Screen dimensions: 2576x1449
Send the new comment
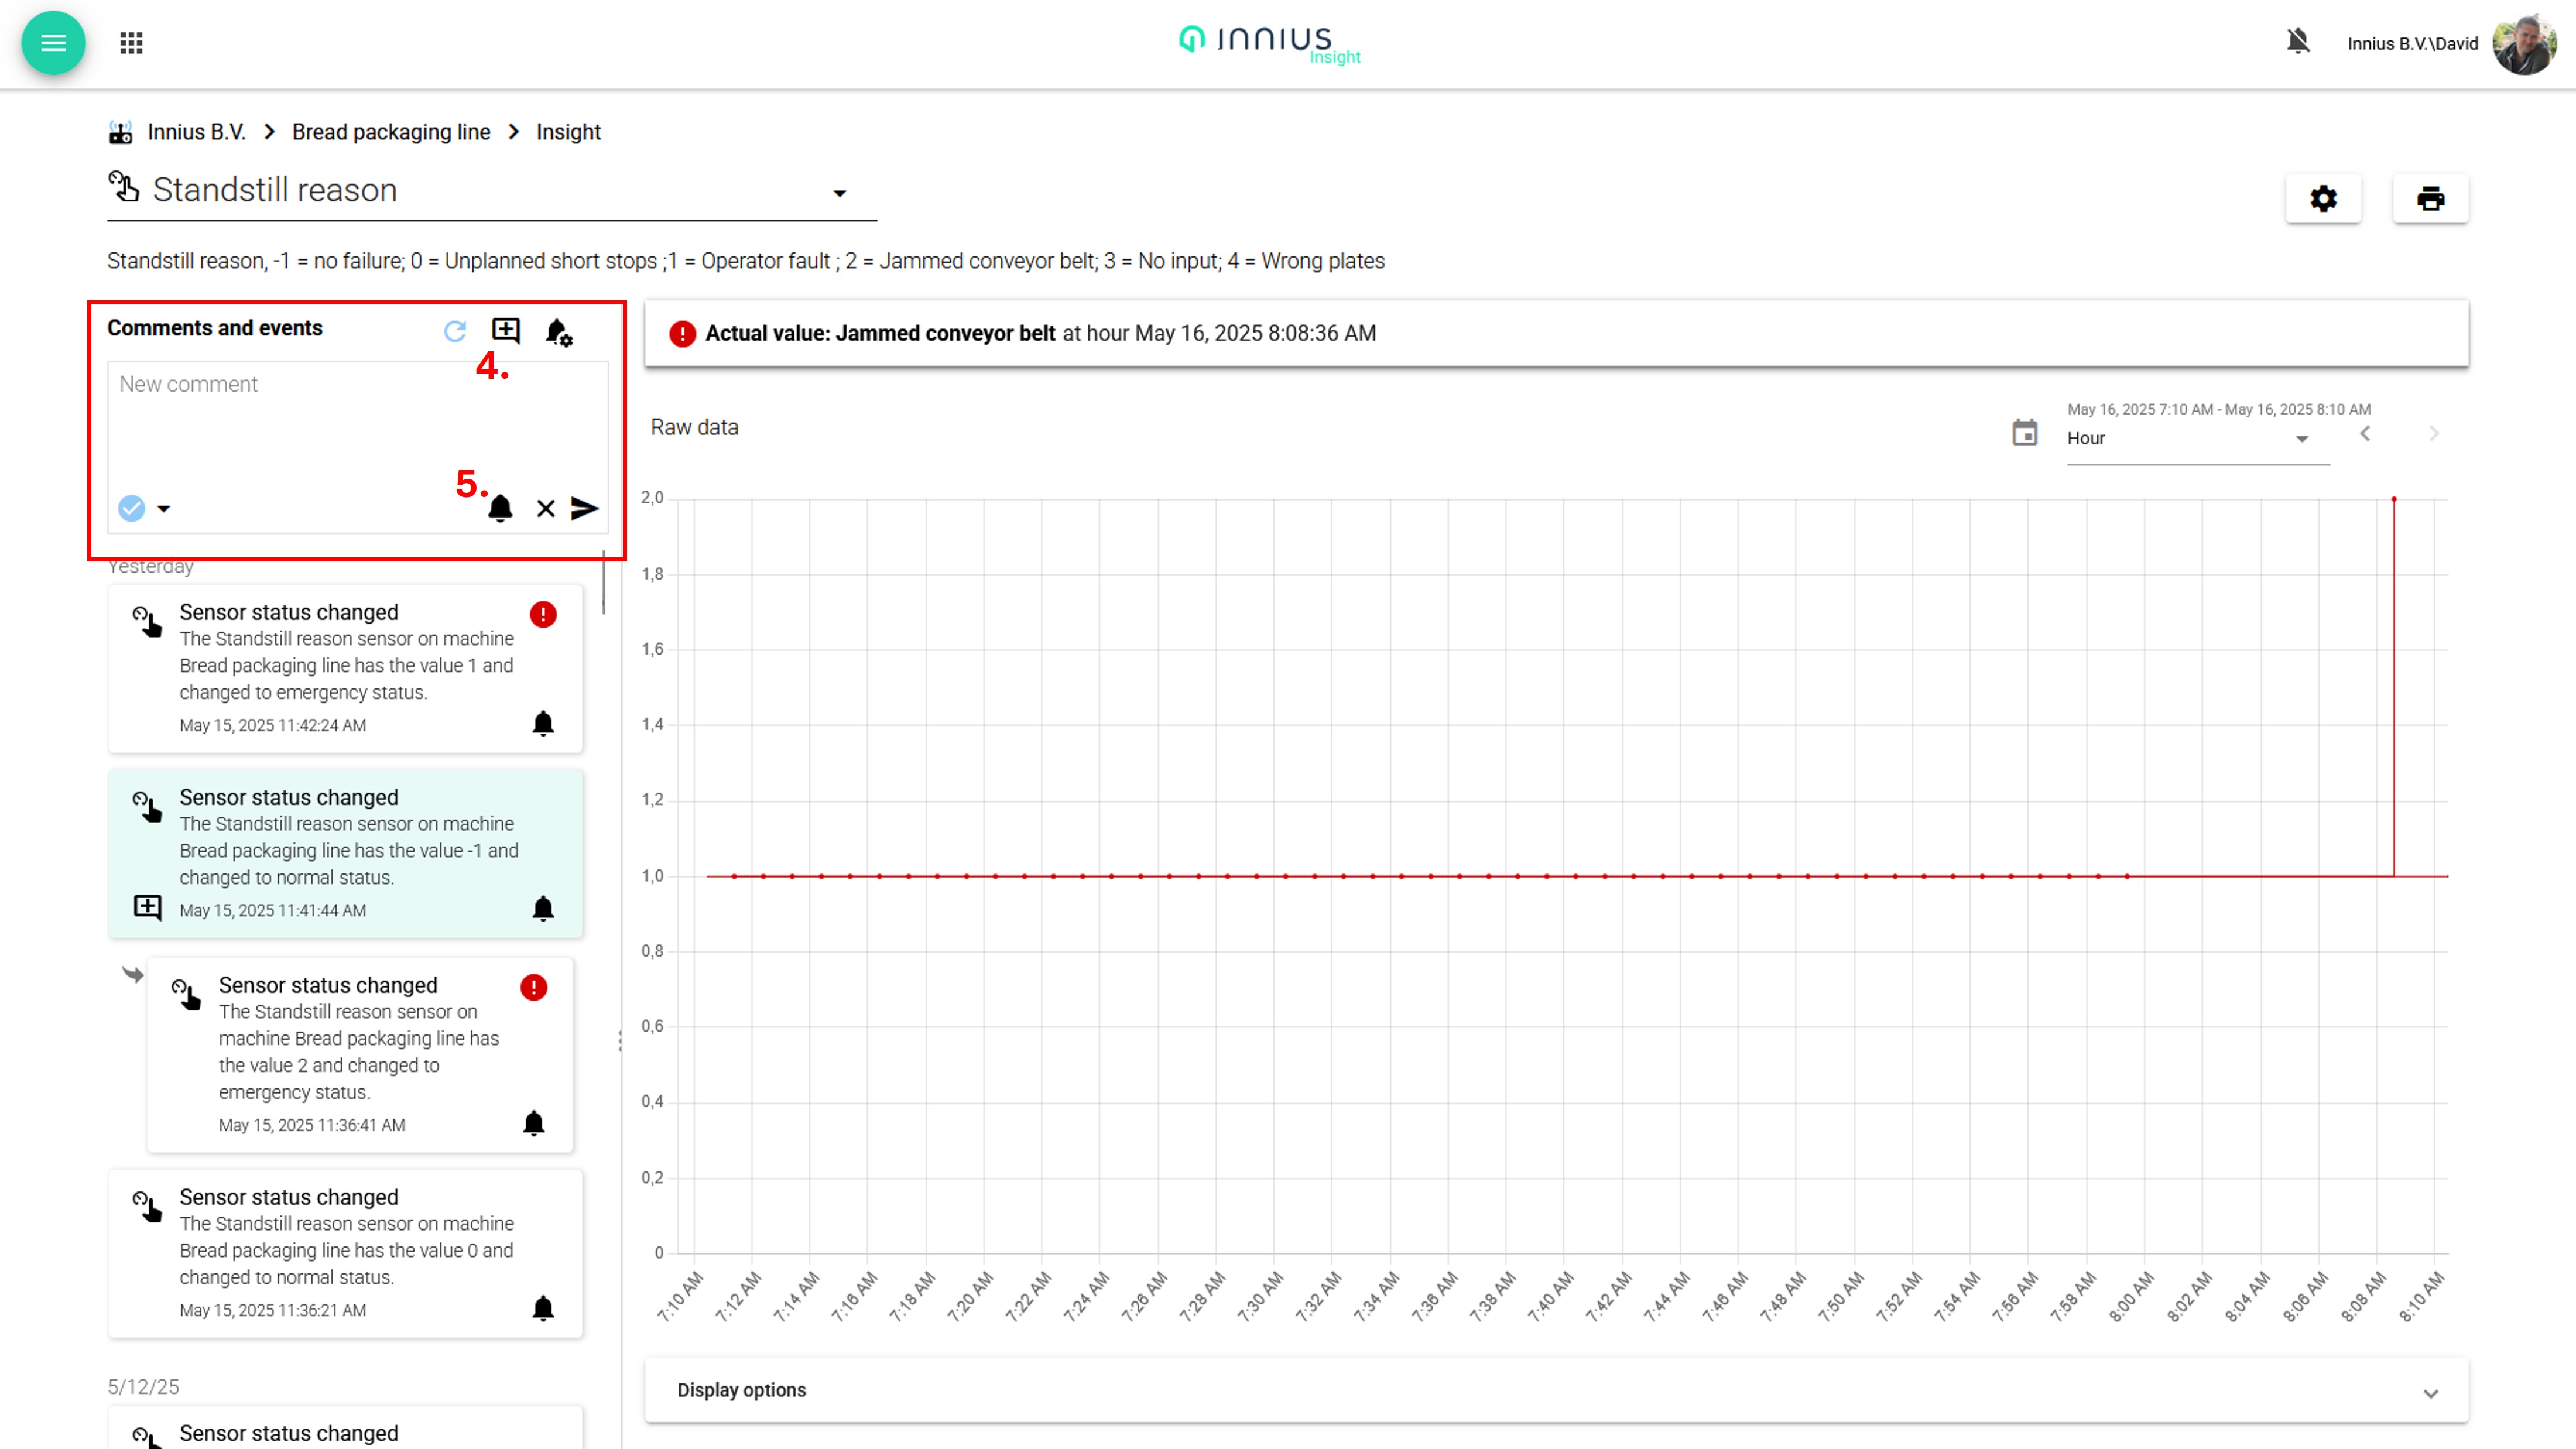click(x=585, y=509)
